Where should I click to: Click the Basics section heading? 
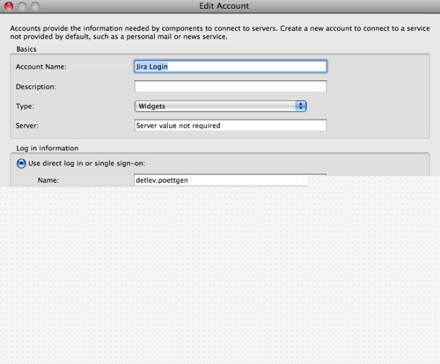[26, 49]
